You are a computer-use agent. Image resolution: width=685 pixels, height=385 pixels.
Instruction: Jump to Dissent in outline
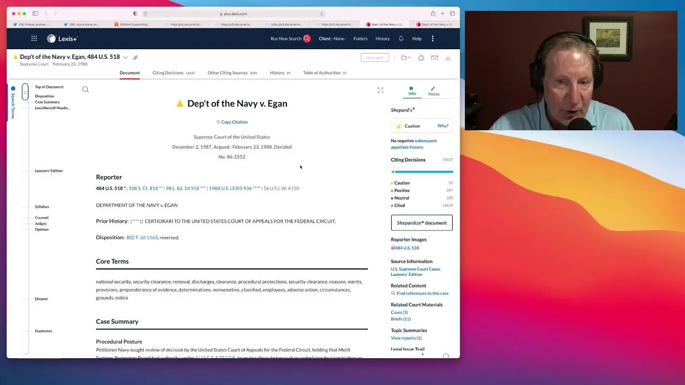pos(41,299)
